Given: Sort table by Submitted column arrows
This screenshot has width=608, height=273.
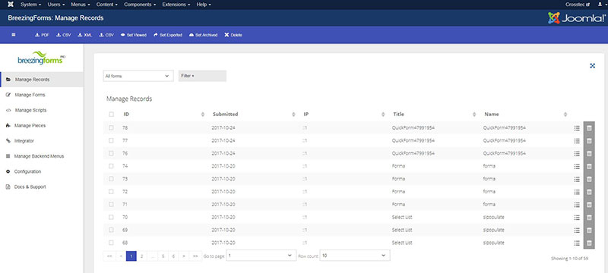Looking at the screenshot, I should point(293,115).
